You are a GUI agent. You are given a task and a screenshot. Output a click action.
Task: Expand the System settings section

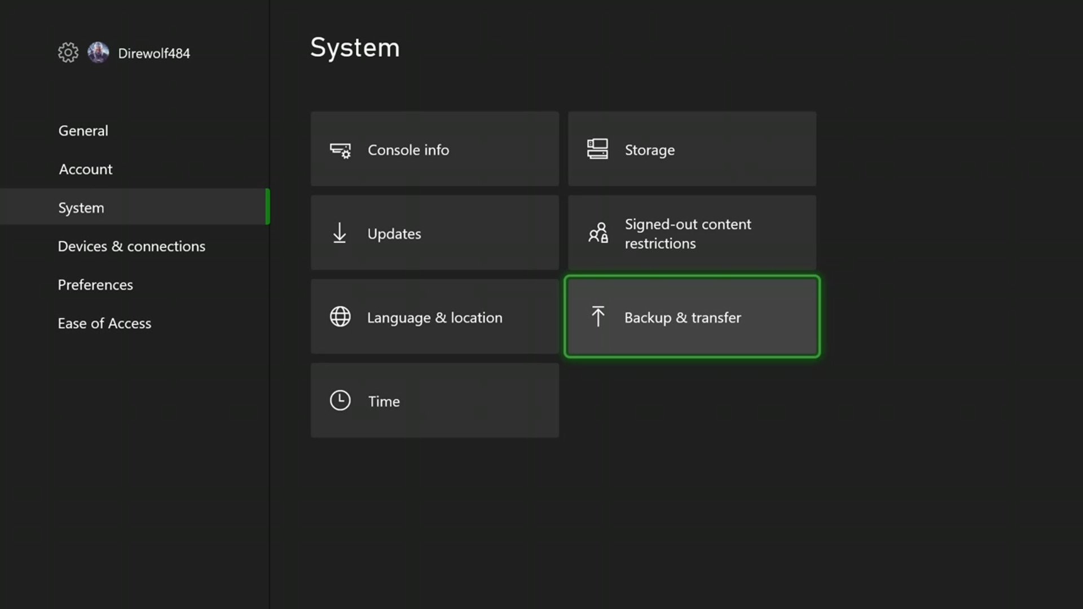click(81, 207)
